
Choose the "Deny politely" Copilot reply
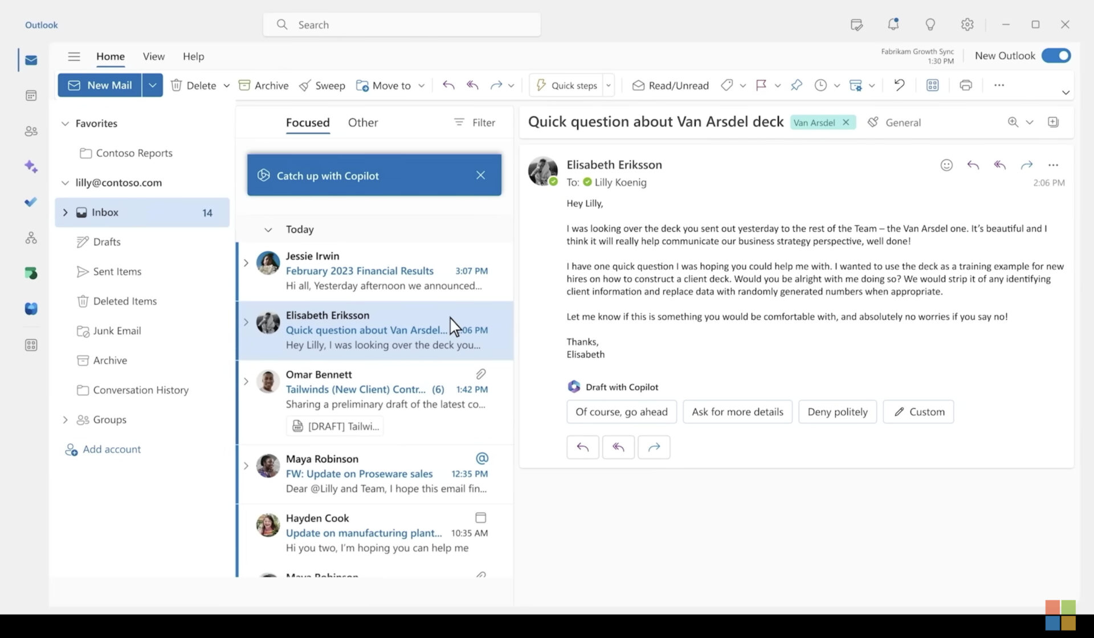[x=837, y=412]
